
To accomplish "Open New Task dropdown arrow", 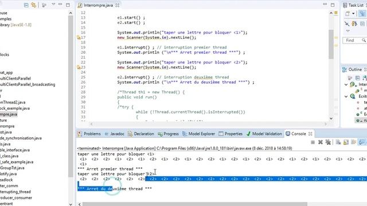I will click(x=353, y=14).
